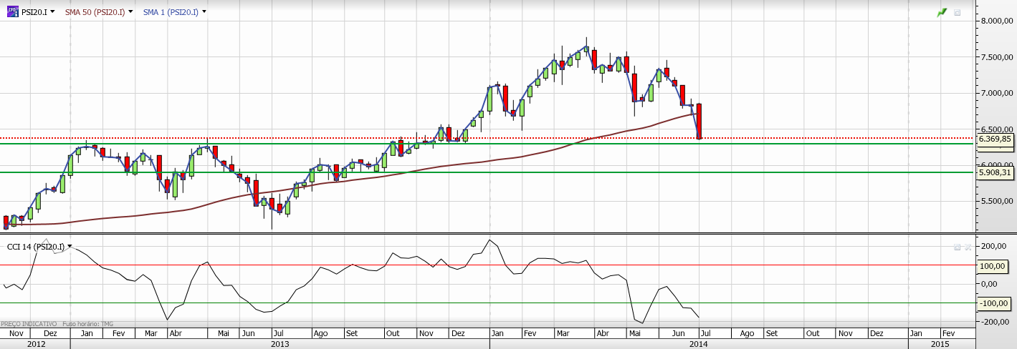Select the 100,00 CCI level label

click(x=993, y=265)
